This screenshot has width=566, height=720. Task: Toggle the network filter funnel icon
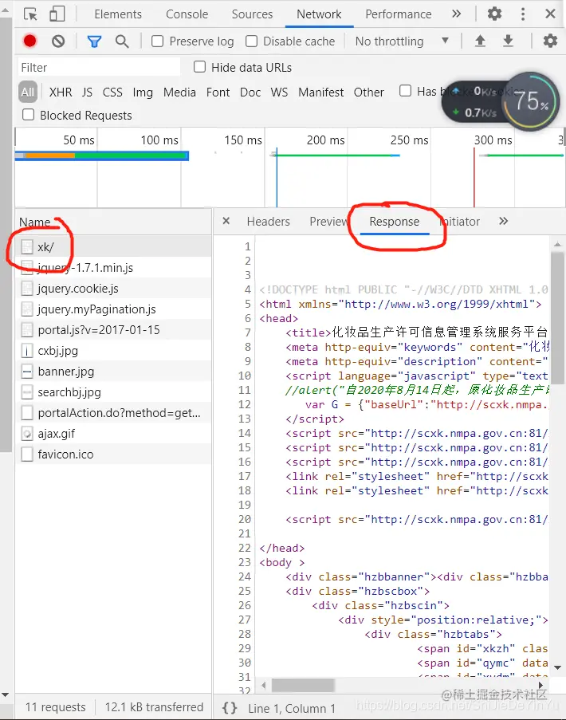tap(94, 41)
